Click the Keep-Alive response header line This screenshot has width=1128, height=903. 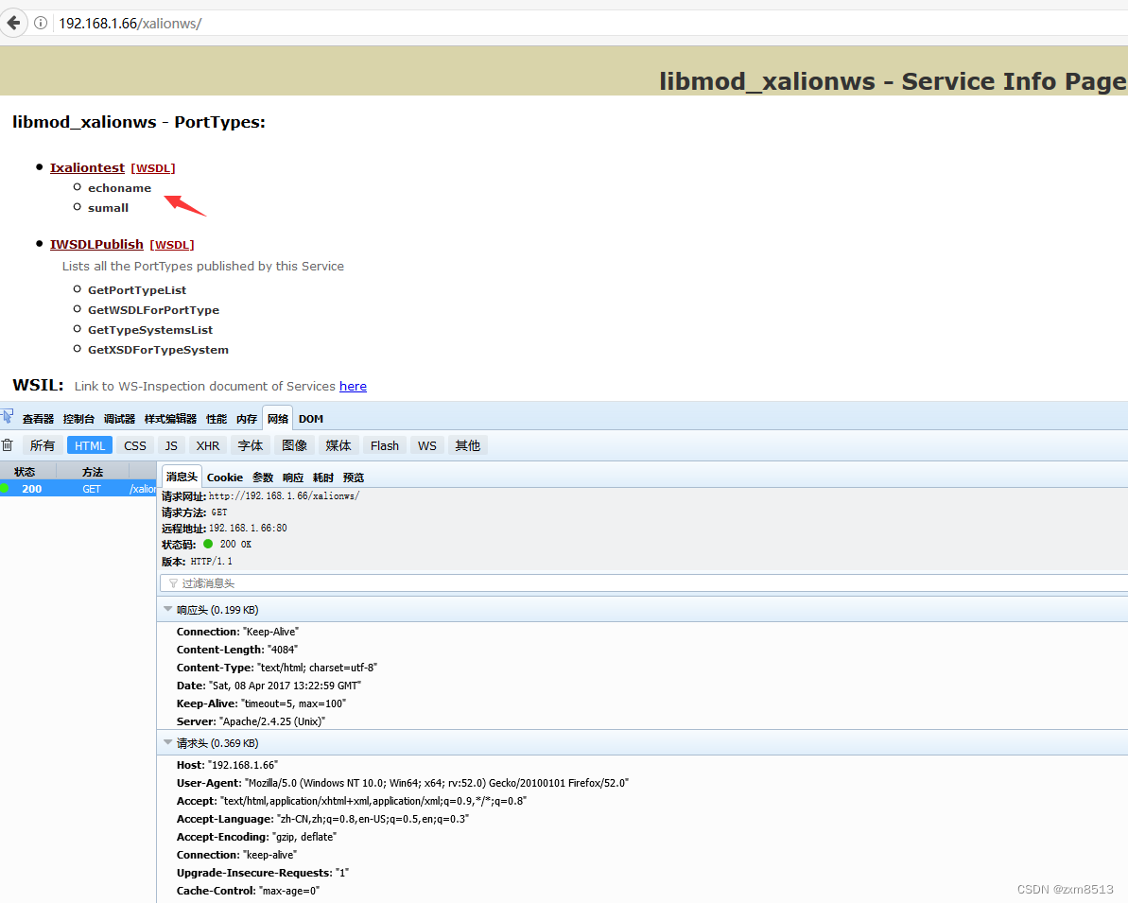[261, 703]
